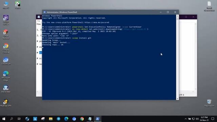Click the 'Updating Scoop...' output line
217x122 pixels.
pos(52,40)
